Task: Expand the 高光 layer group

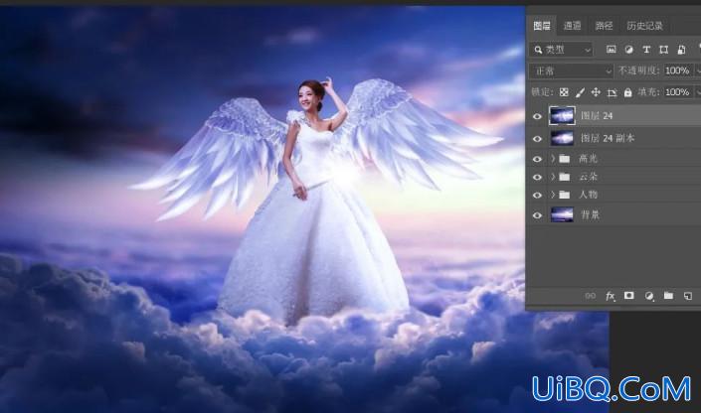Action: pyautogui.click(x=553, y=159)
